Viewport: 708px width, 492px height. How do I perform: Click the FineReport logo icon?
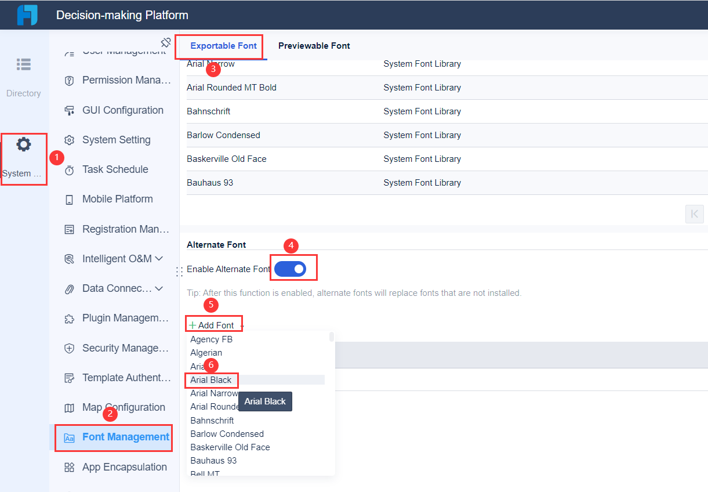pos(27,15)
